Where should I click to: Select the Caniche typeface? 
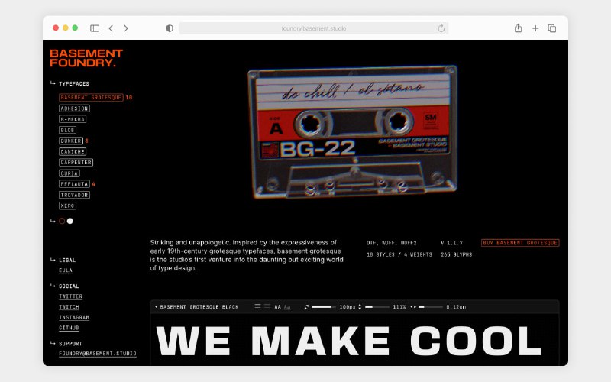point(73,151)
